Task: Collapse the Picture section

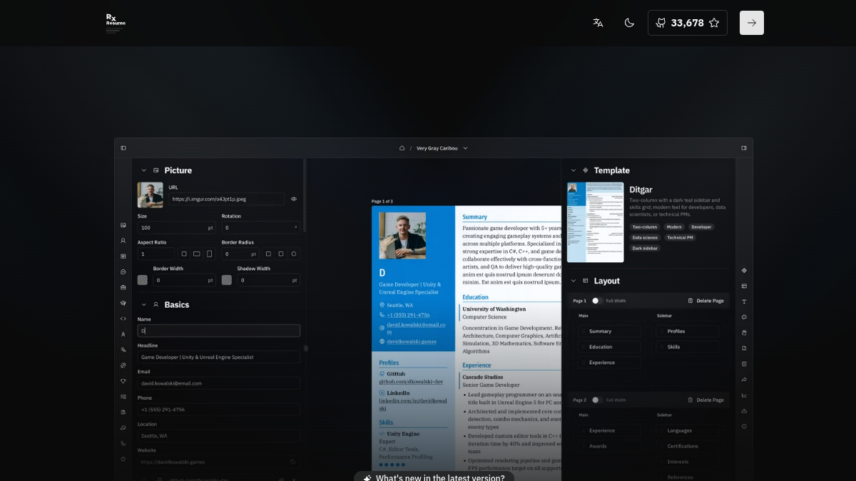Action: click(143, 170)
